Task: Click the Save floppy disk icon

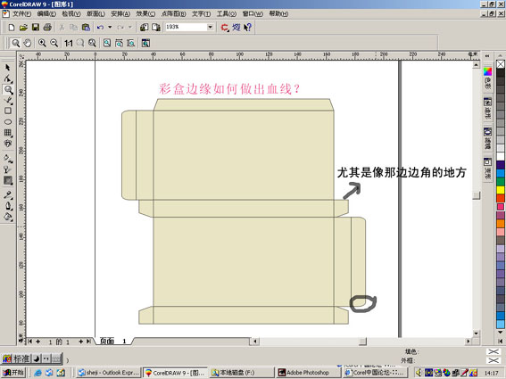Action: tap(36, 28)
